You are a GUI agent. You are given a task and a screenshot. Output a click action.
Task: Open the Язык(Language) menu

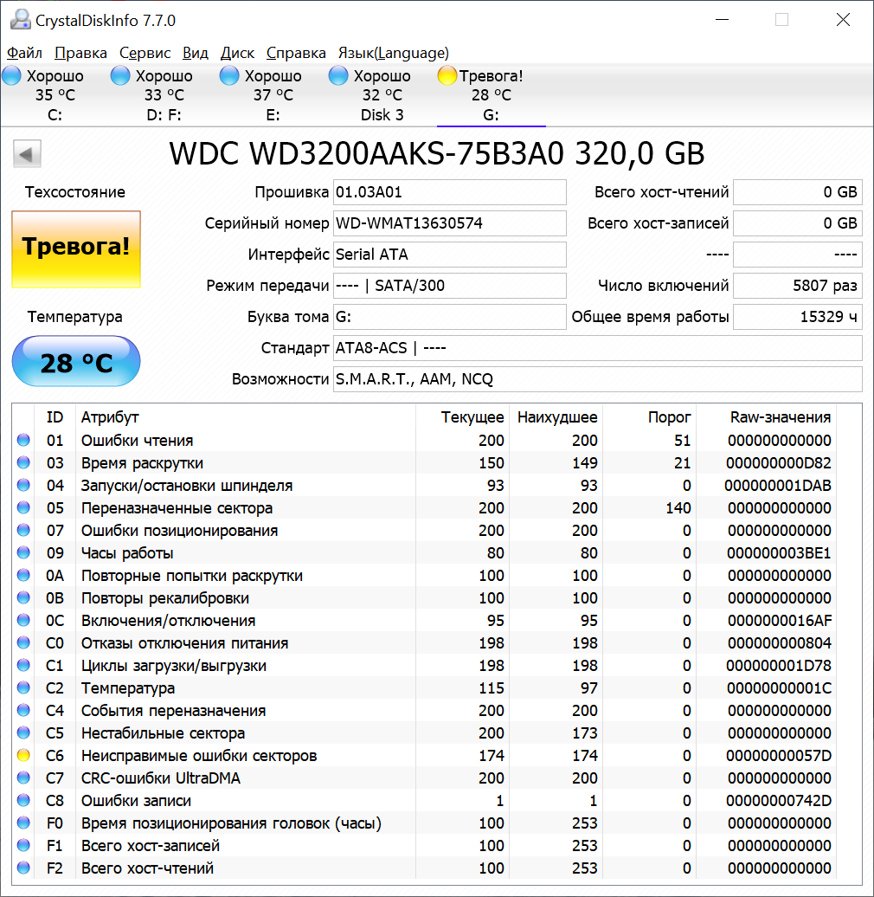pyautogui.click(x=393, y=53)
